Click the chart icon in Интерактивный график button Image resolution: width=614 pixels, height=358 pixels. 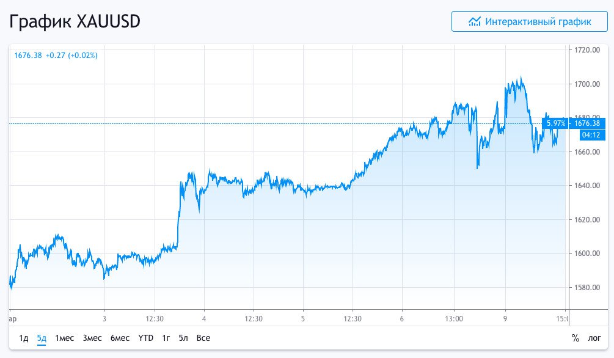click(474, 22)
